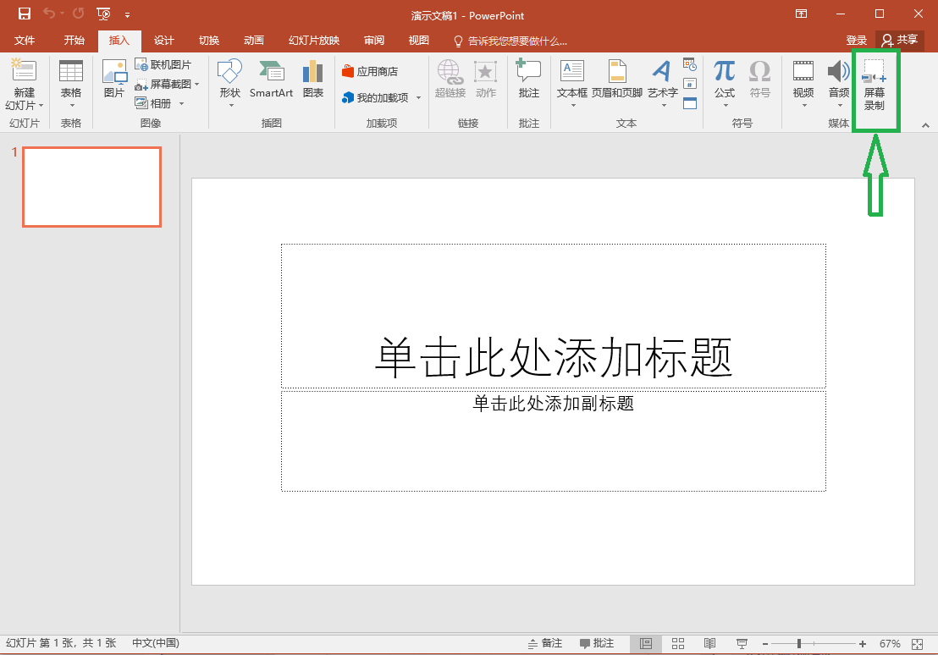Toggle the 备注 notes pane in status bar

(x=545, y=643)
